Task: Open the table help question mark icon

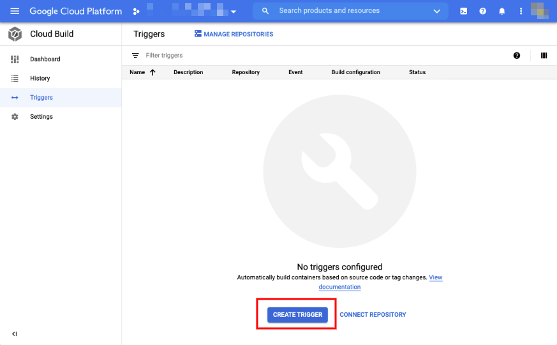Action: click(x=517, y=56)
